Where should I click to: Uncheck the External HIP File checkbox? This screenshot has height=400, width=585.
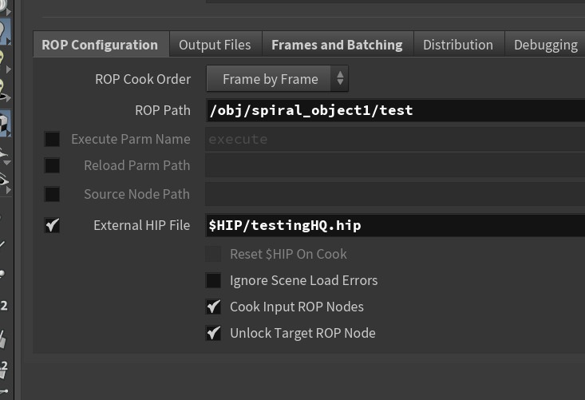(52, 225)
